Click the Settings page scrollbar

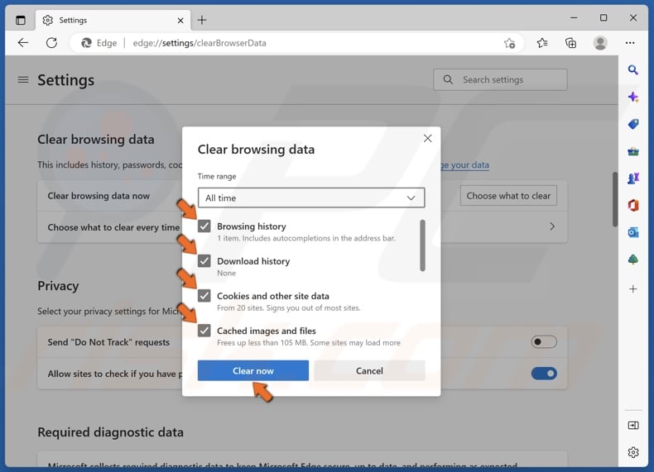click(x=615, y=199)
